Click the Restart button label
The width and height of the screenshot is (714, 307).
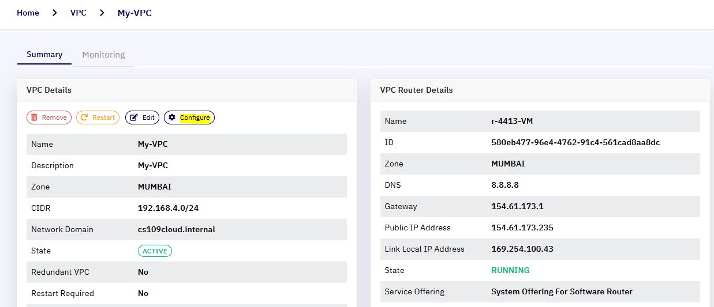pos(103,118)
